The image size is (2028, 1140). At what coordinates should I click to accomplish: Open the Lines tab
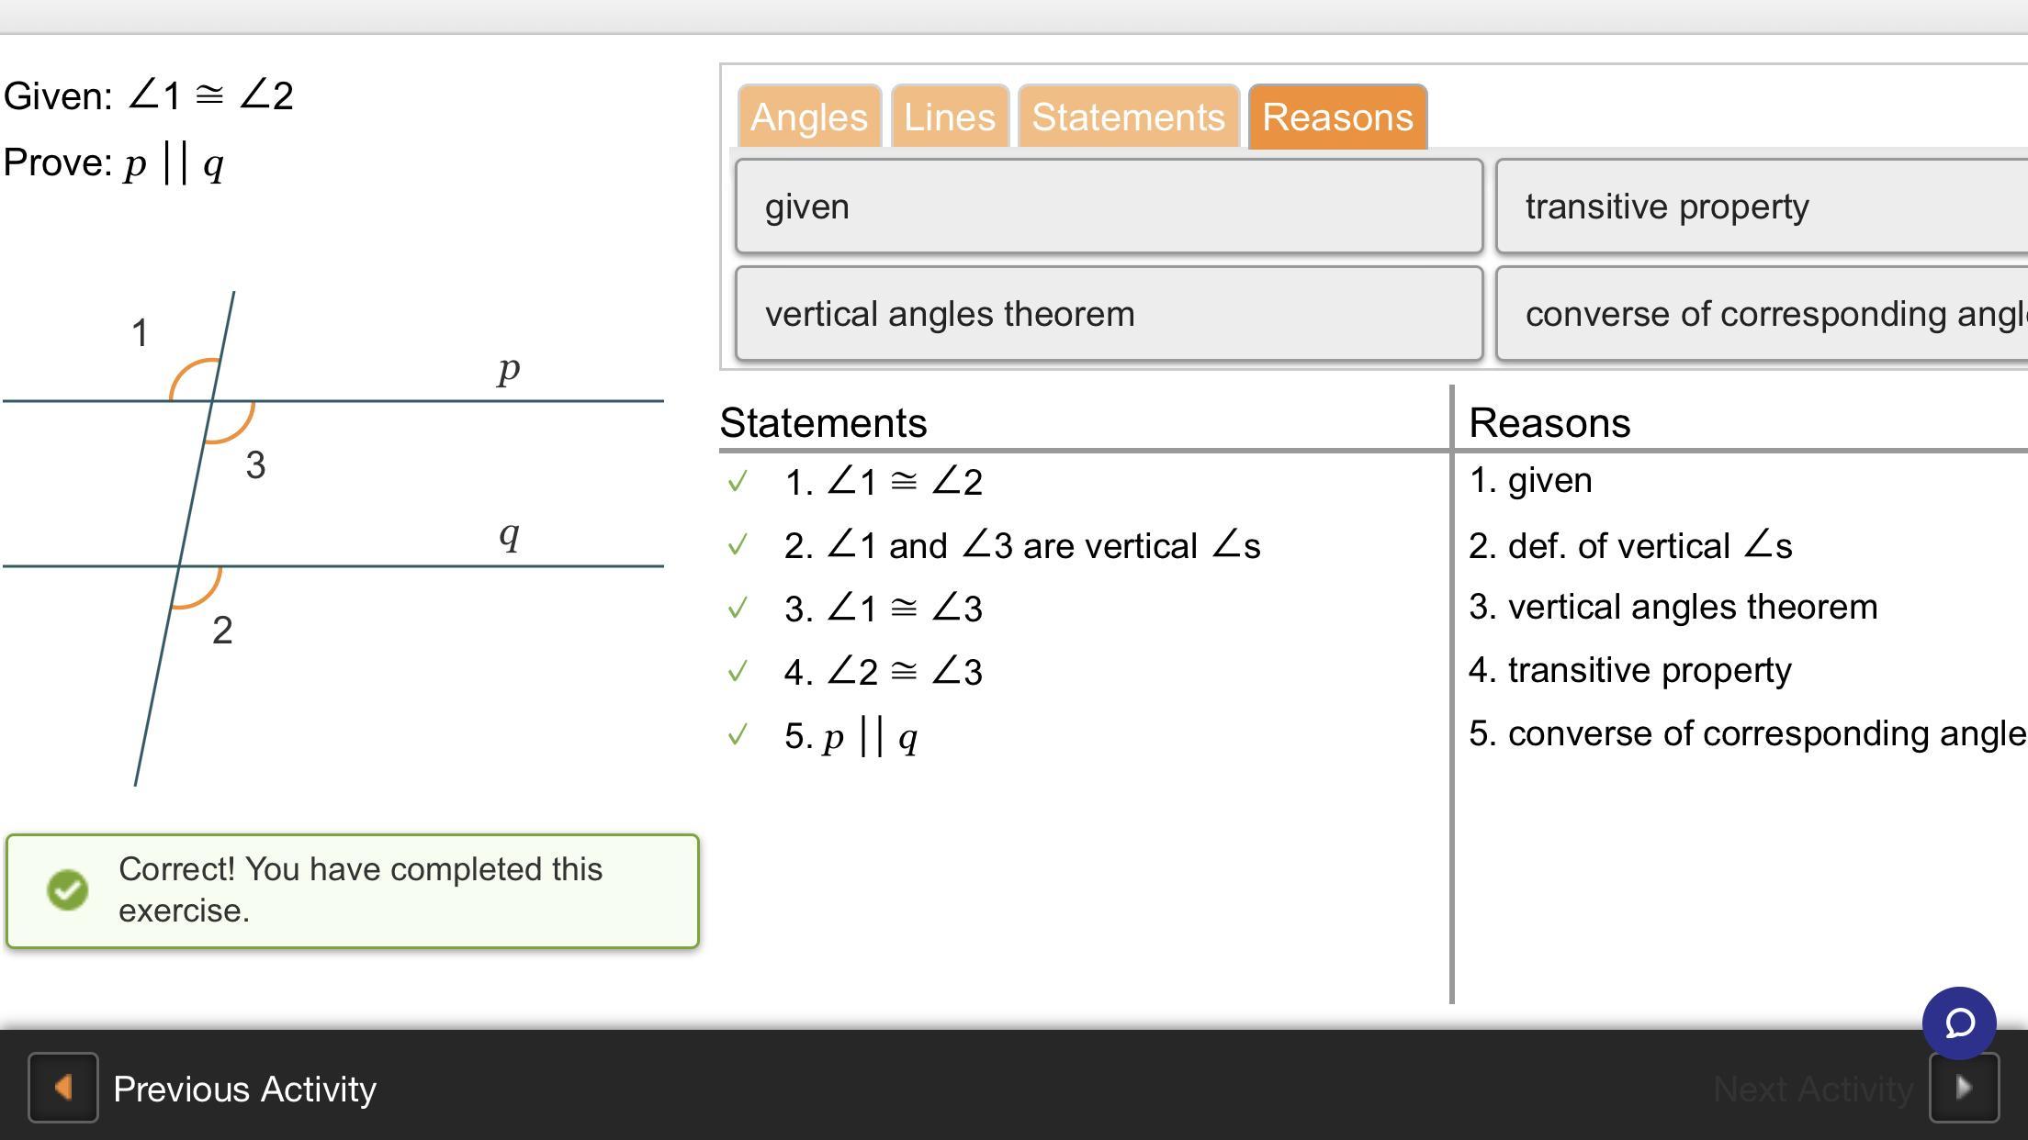click(950, 117)
